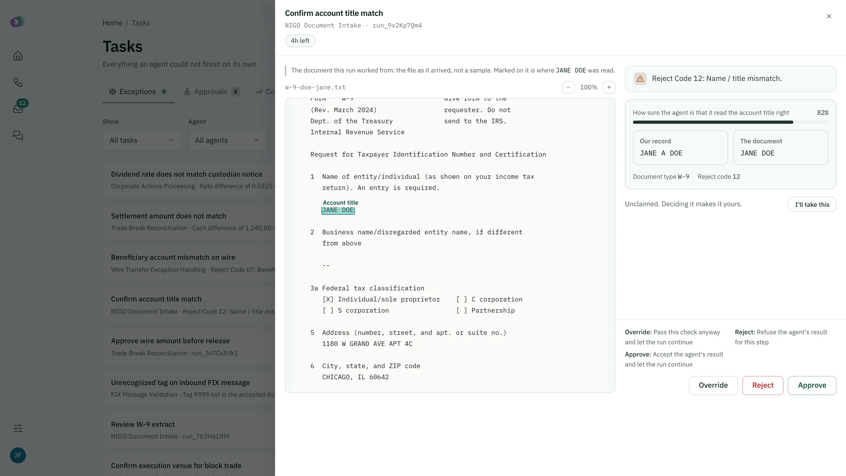Open the All agents dropdown

pyautogui.click(x=228, y=140)
